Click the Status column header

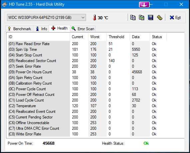[x=158, y=37]
